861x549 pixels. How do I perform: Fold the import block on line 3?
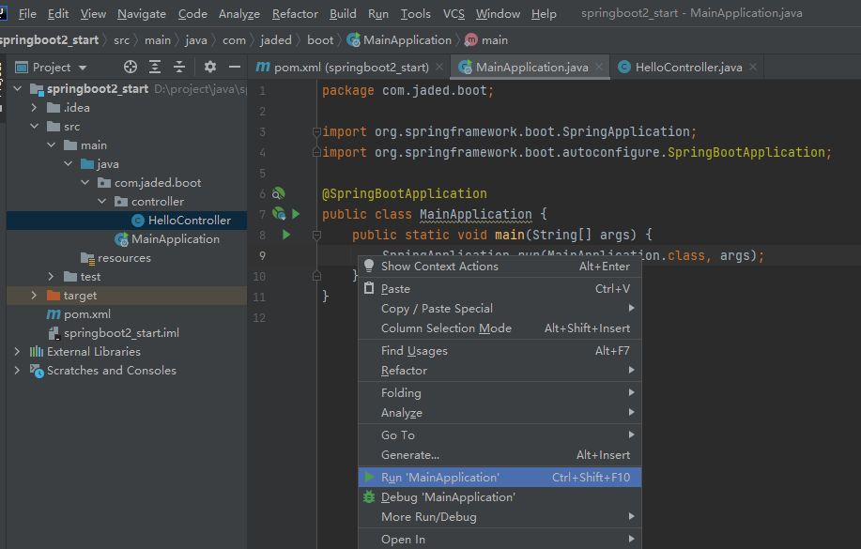(x=316, y=131)
